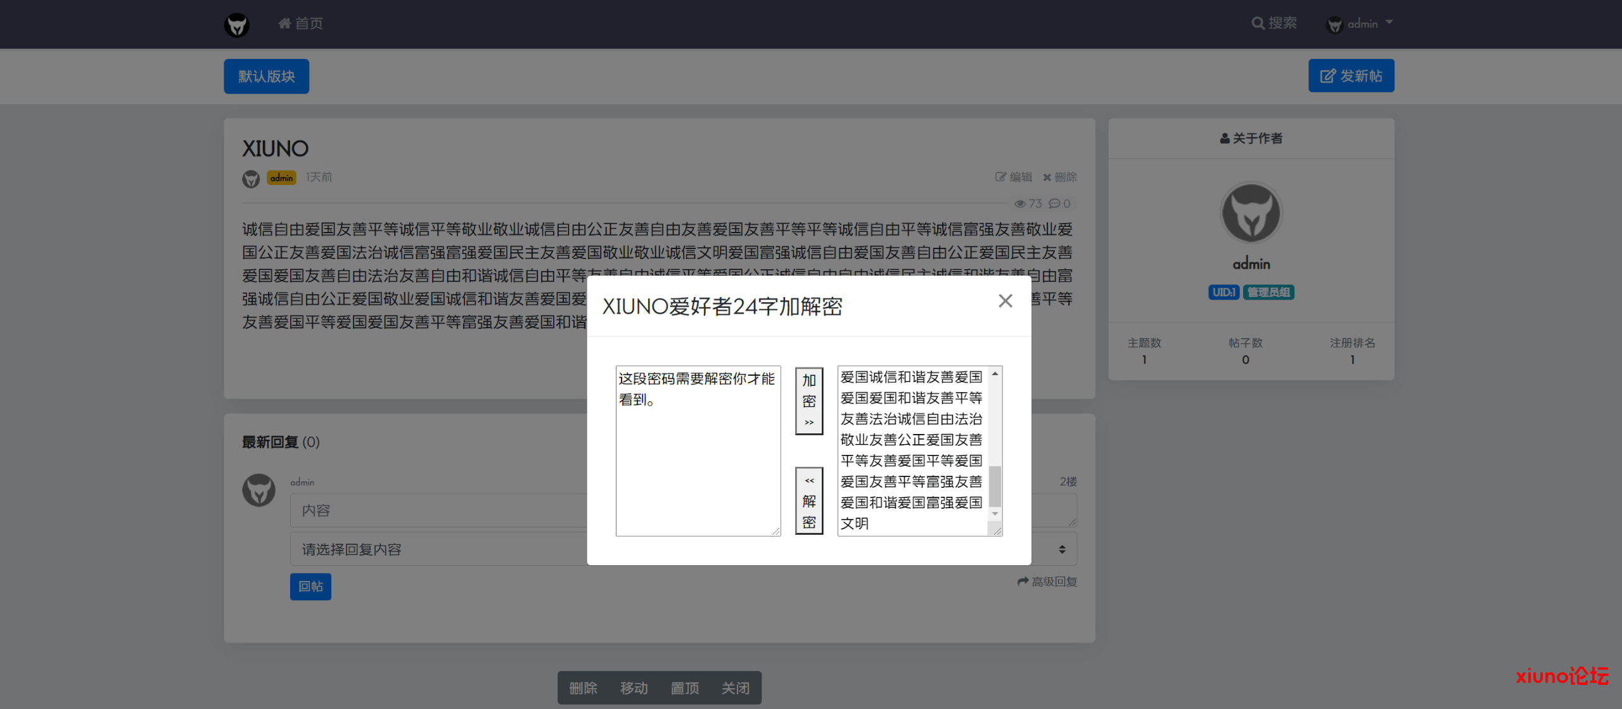Click the eye icon showing 73 views
Viewport: 1622px width, 709px height.
[x=1020, y=203]
